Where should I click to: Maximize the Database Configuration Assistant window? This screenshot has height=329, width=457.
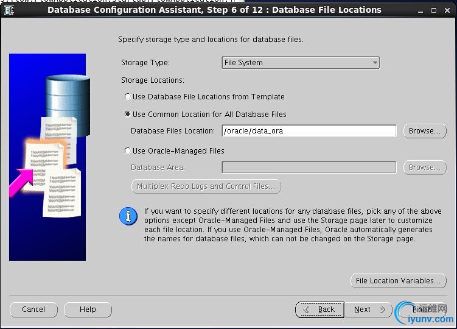(x=433, y=10)
